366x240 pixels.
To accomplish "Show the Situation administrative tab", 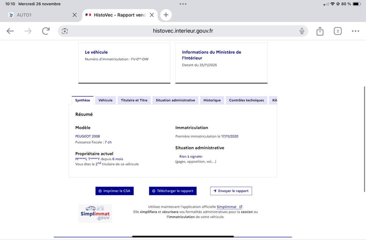I will [175, 100].
